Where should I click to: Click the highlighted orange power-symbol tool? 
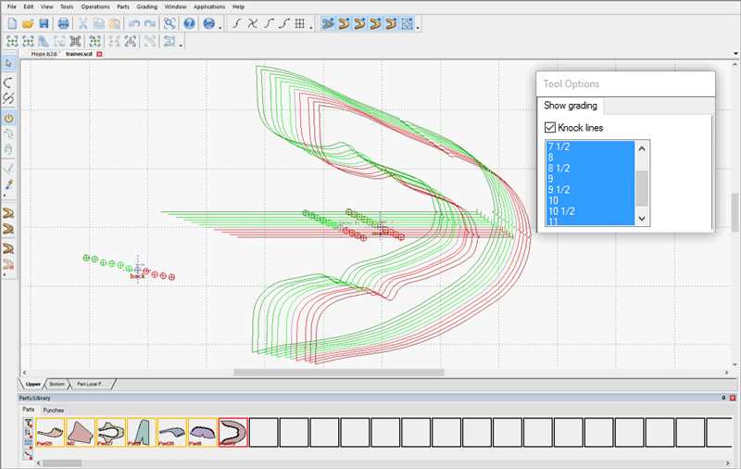[8, 119]
